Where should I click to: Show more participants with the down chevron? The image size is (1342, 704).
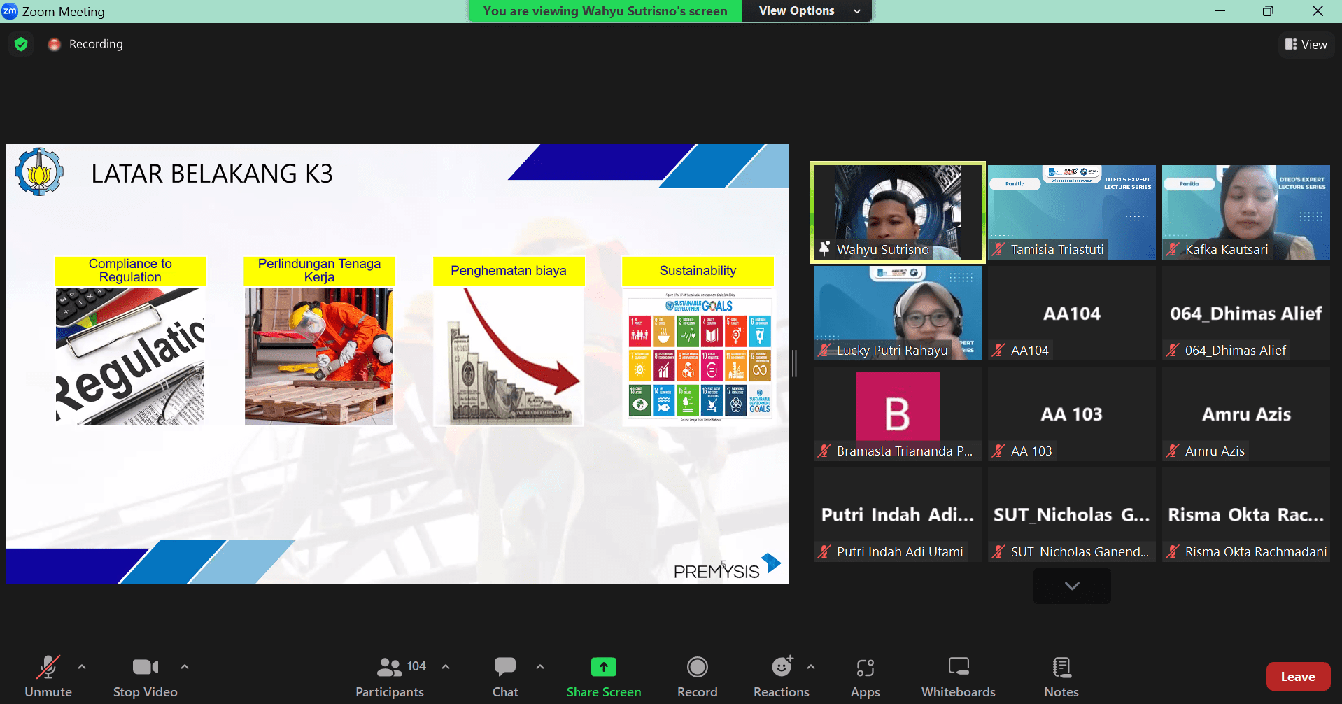[x=1071, y=586]
